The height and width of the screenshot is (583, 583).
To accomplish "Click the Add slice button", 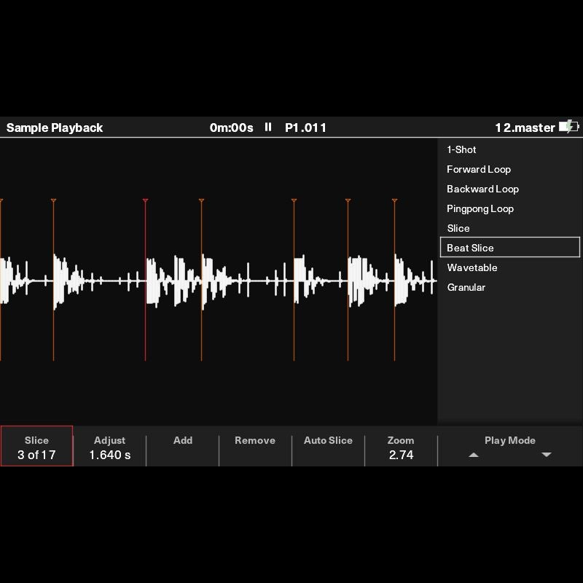I will coord(183,446).
